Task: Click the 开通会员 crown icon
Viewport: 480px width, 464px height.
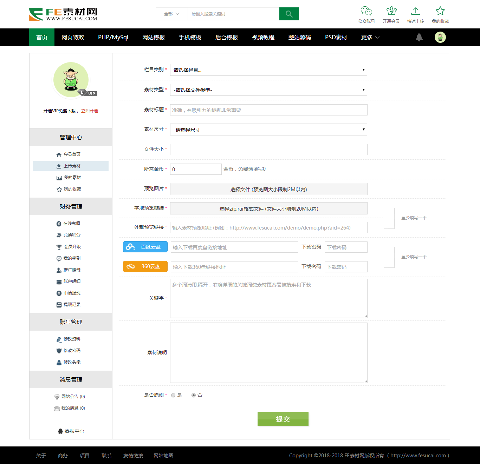Action: tap(391, 11)
